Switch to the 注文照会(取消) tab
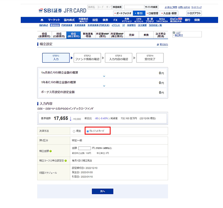Screen dimensions: 223x208 (x=160, y=35)
